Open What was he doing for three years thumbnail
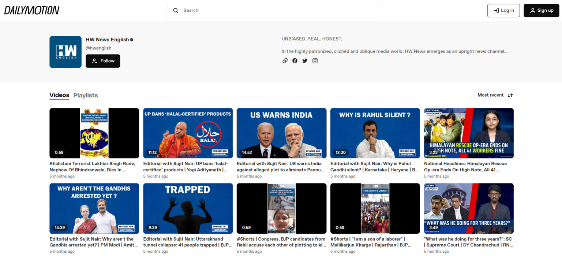The width and height of the screenshot is (562, 256). tap(469, 208)
